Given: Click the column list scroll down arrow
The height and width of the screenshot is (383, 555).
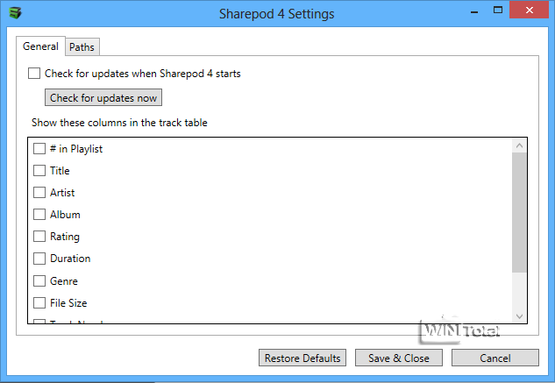Looking at the screenshot, I should point(519,316).
